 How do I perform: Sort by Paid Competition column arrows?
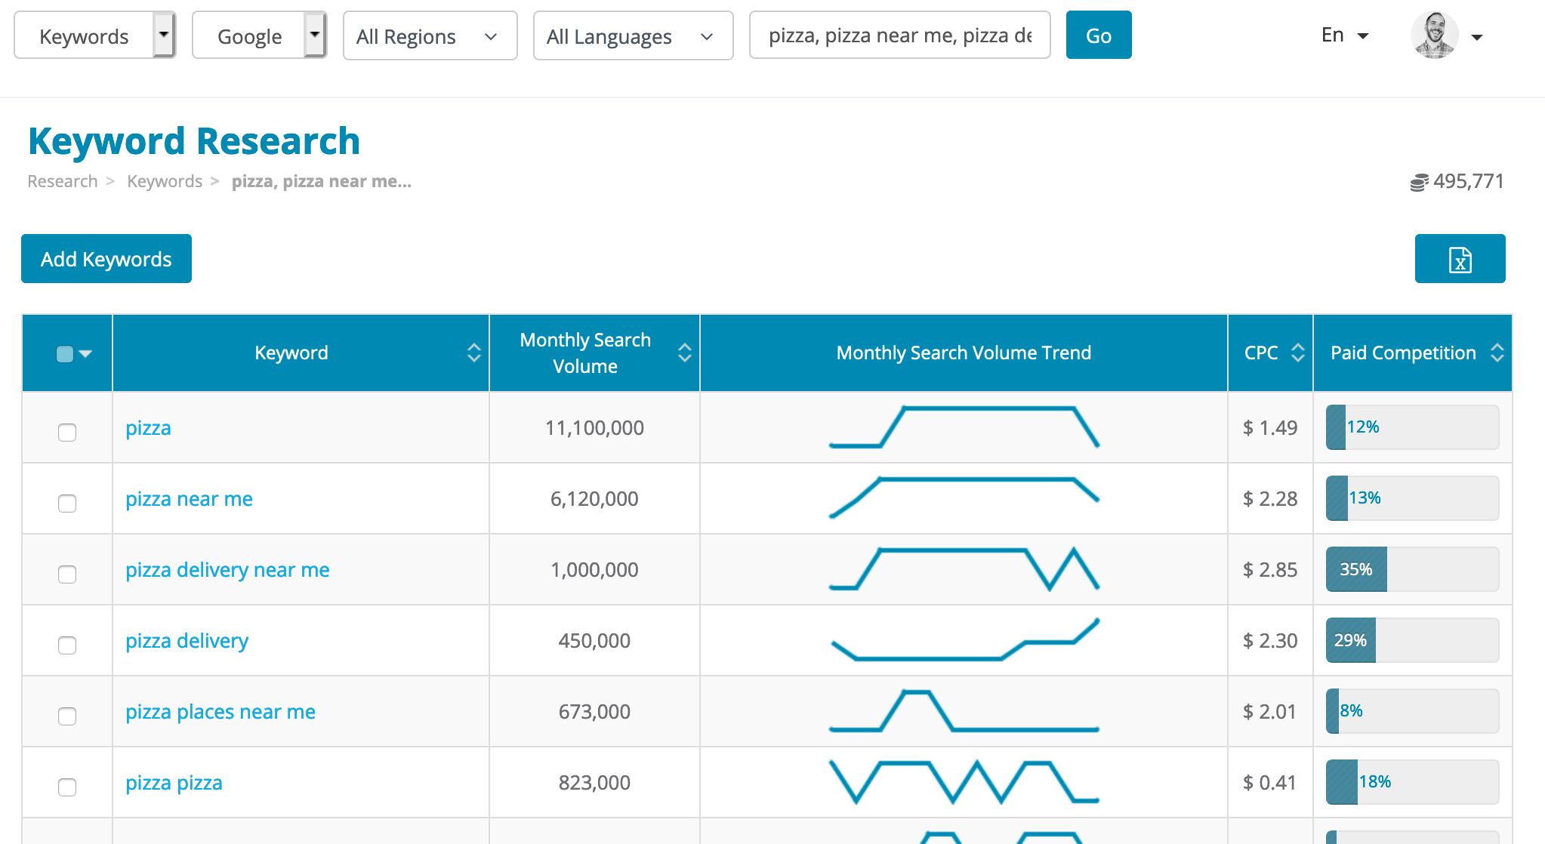point(1498,353)
